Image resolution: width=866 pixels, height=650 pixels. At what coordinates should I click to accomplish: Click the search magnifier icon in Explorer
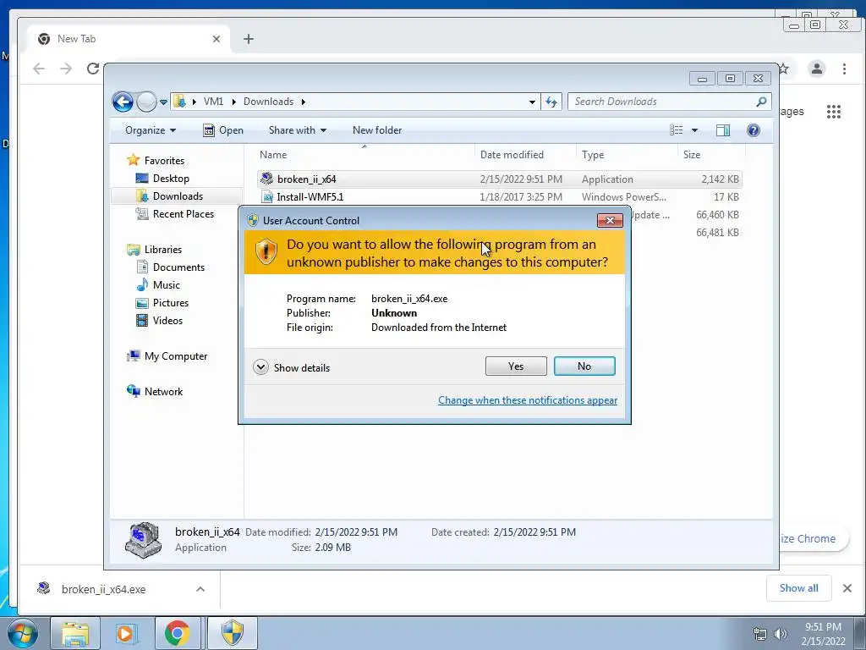point(762,102)
